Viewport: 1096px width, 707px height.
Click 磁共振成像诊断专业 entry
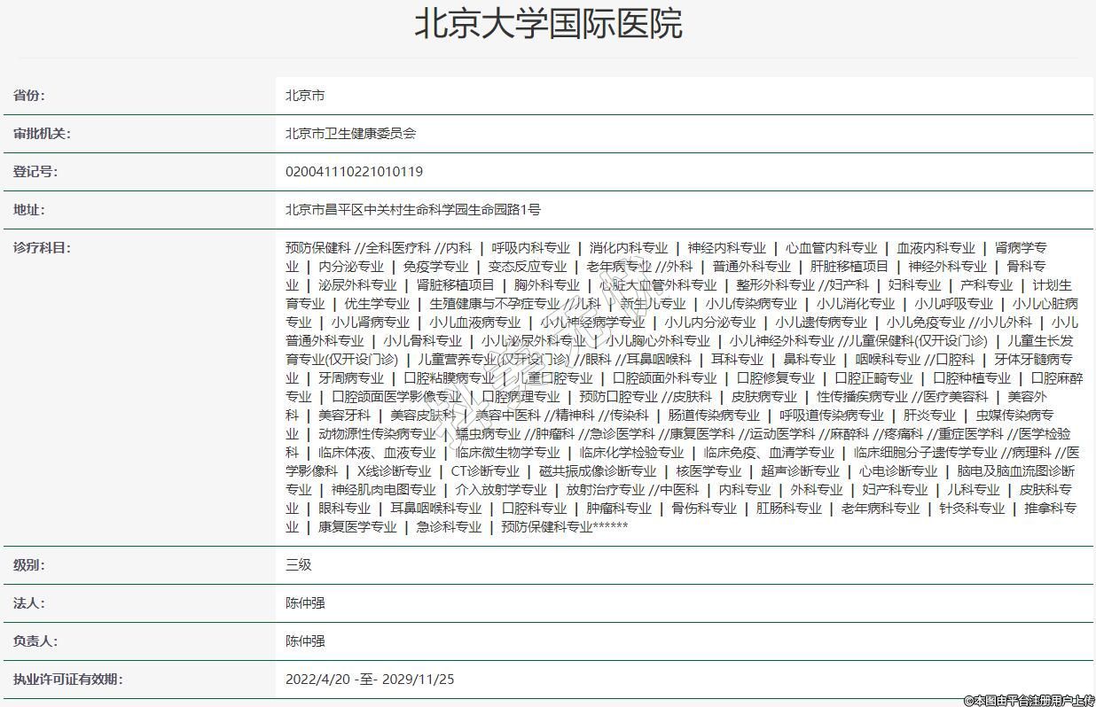(598, 471)
